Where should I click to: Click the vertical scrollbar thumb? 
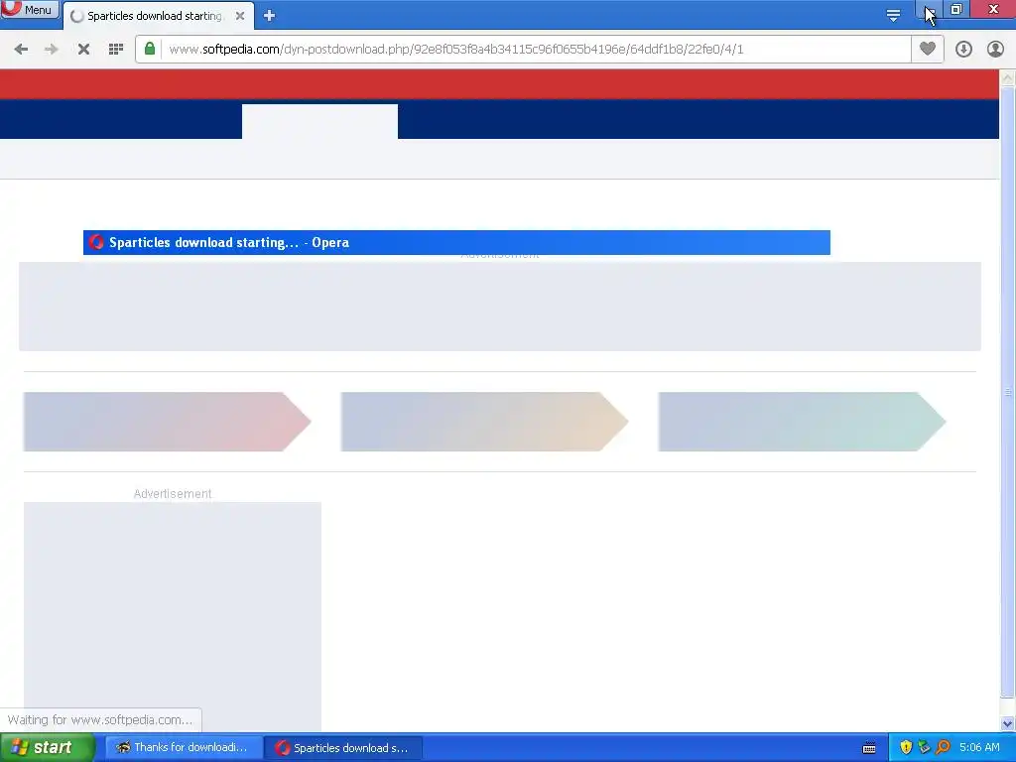click(x=1008, y=392)
